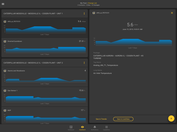Click the Gas Sensor 1 tag icon
Viewport: 177px width, 132px height.
click(5, 91)
